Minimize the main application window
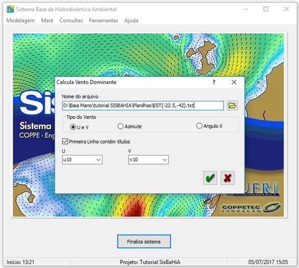Image resolution: width=299 pixels, height=268 pixels. pos(246,9)
